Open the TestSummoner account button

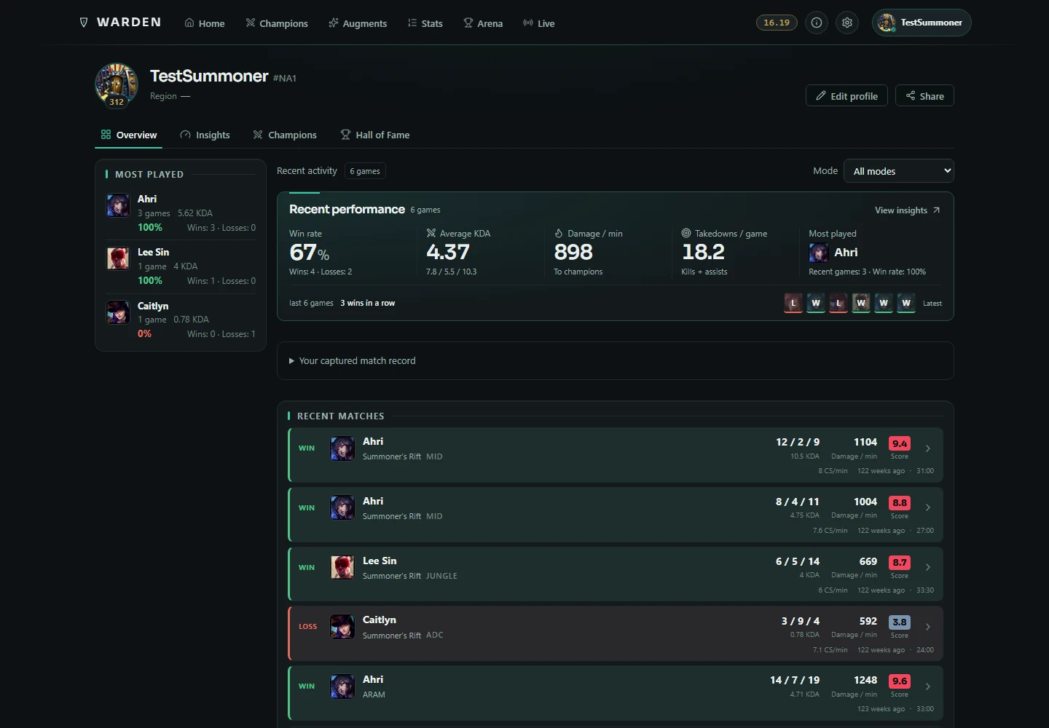coord(922,23)
